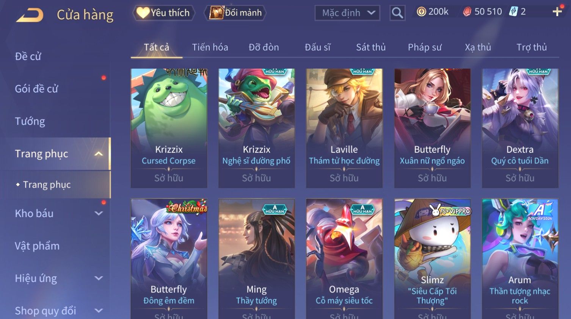
Task: Add currency with the plus icon
Action: click(557, 12)
